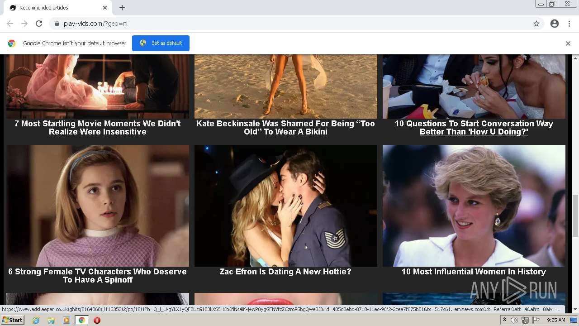This screenshot has width=579, height=326.
Task: Click Show Desktop button at taskbar end
Action: pyautogui.click(x=574, y=320)
